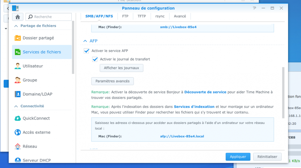Screen dimensions: 301x168
Task: Open Domaine/LDAP icon
Action: [18, 94]
